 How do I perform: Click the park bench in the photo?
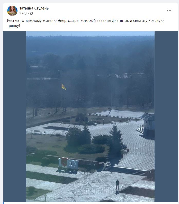[x=38, y=132]
